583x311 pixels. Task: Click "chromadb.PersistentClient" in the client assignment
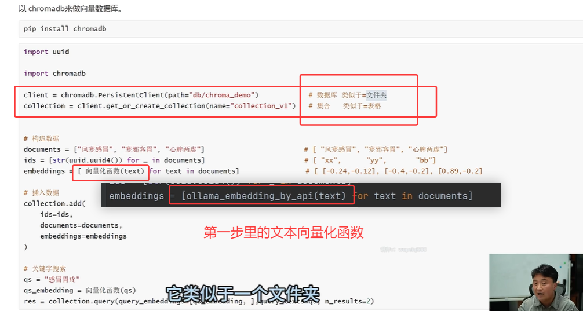(x=112, y=95)
